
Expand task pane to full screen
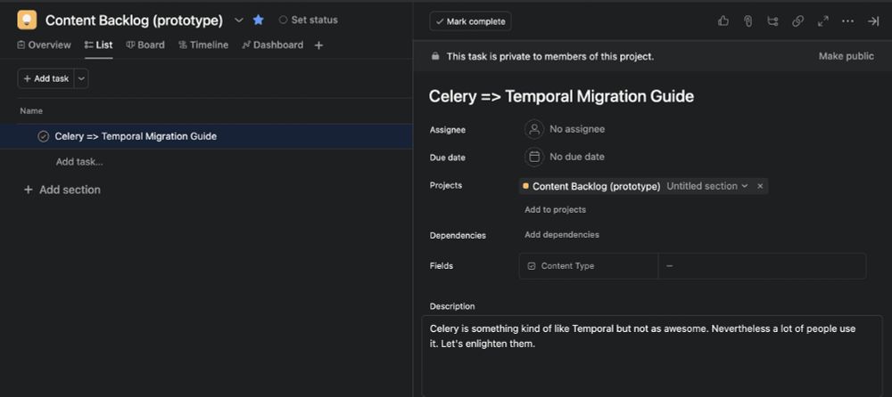(822, 21)
